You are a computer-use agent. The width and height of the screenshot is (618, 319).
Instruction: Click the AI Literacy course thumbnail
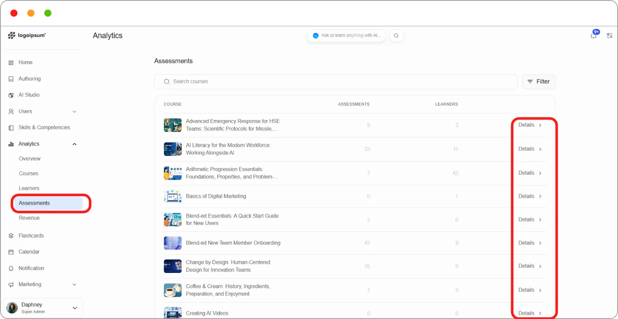[x=173, y=149]
